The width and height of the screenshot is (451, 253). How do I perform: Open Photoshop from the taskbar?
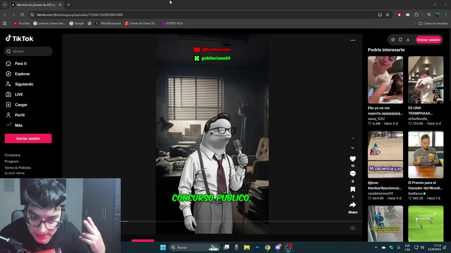pos(257,247)
